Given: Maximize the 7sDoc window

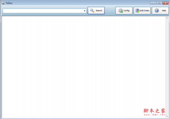Looking at the screenshot, I should (159, 3).
